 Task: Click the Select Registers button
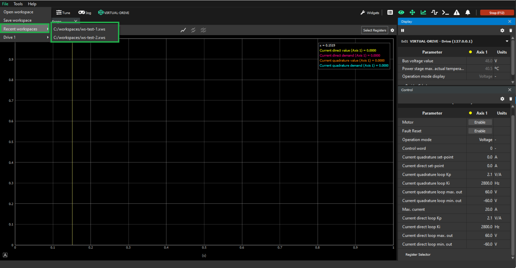point(374,30)
